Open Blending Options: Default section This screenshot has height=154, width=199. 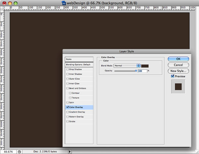[x=79, y=64]
